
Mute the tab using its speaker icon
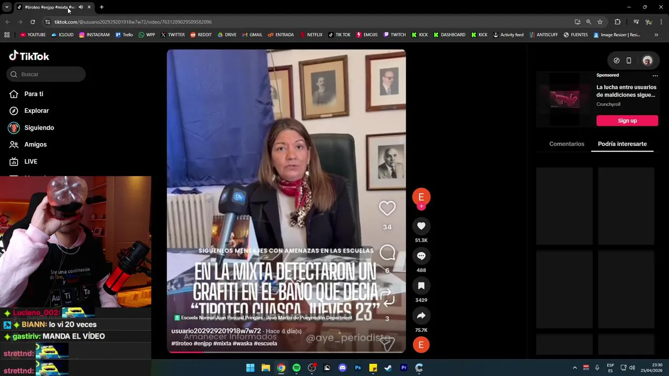[x=80, y=7]
